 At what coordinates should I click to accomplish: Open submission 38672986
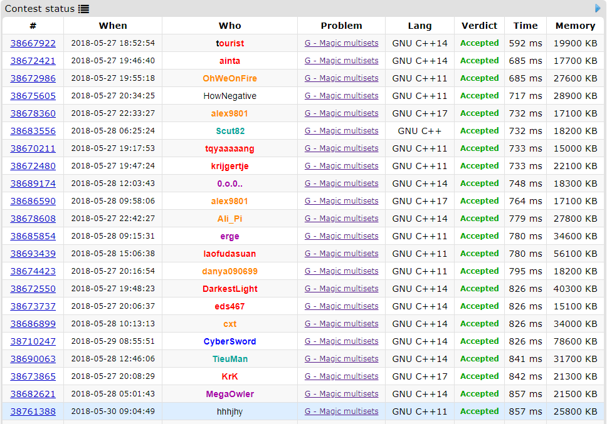point(33,78)
